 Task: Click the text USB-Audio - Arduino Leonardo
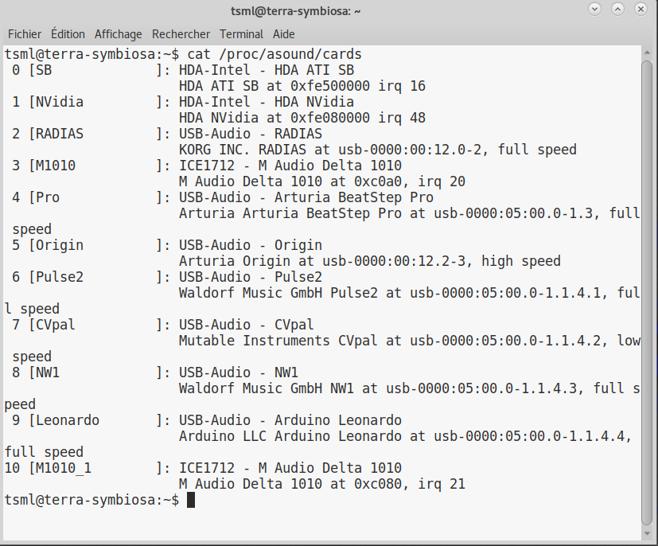click(290, 420)
